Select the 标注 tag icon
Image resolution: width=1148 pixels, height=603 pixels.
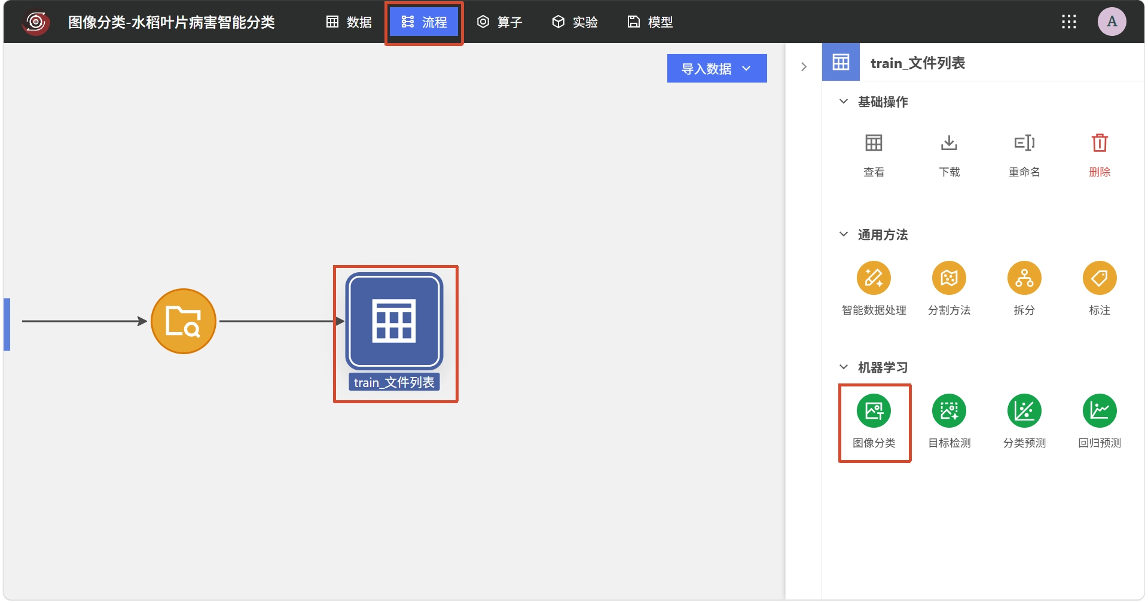[1100, 278]
